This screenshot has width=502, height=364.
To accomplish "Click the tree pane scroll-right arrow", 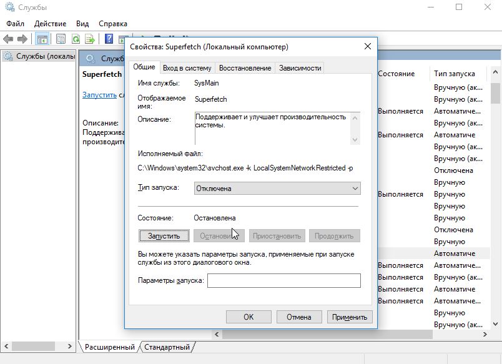I will 70,346.
